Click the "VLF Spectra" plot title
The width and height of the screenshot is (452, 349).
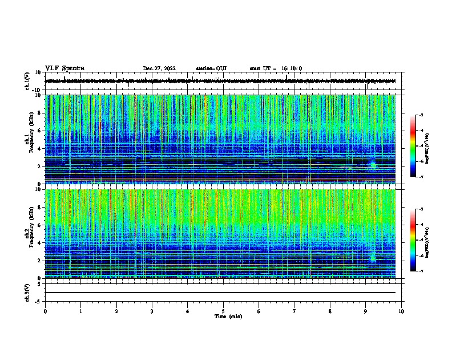[x=64, y=68]
